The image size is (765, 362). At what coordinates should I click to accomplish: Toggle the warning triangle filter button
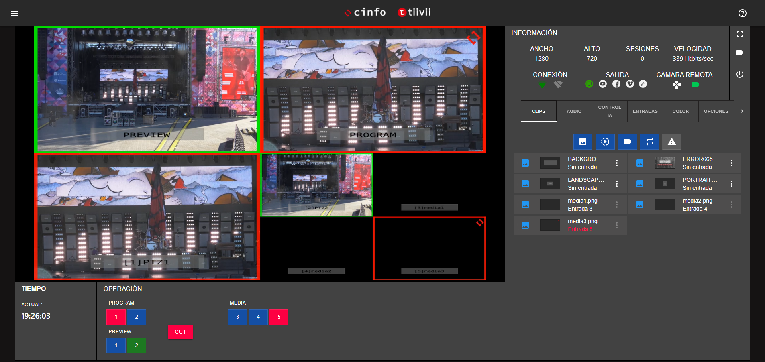click(671, 142)
